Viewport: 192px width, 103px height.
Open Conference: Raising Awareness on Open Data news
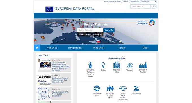60,80
